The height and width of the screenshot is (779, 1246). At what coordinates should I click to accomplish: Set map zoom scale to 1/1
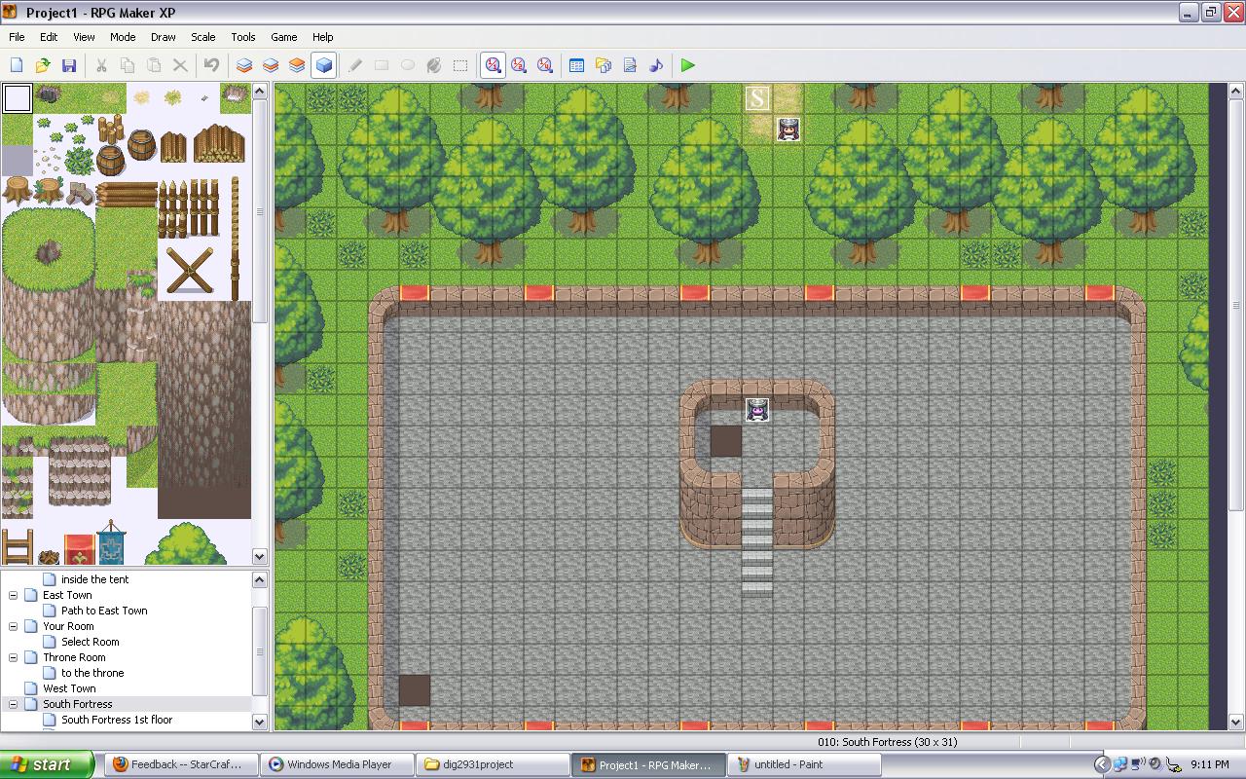coord(493,65)
